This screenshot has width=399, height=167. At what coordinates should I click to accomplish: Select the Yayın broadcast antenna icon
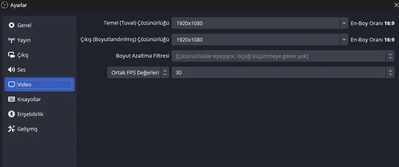point(12,40)
